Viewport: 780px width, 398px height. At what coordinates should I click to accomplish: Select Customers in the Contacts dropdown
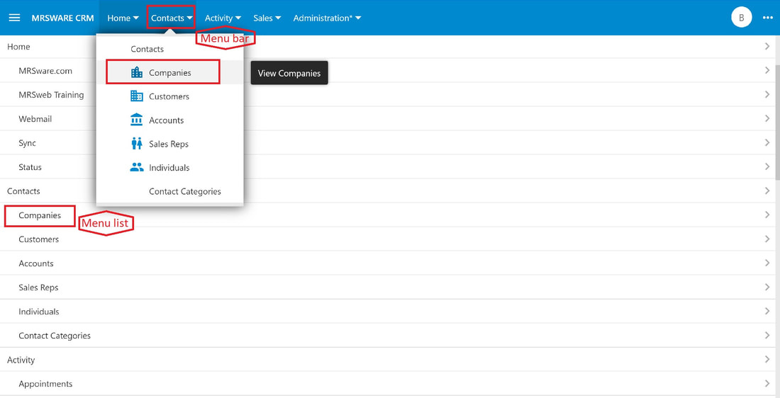(x=169, y=96)
